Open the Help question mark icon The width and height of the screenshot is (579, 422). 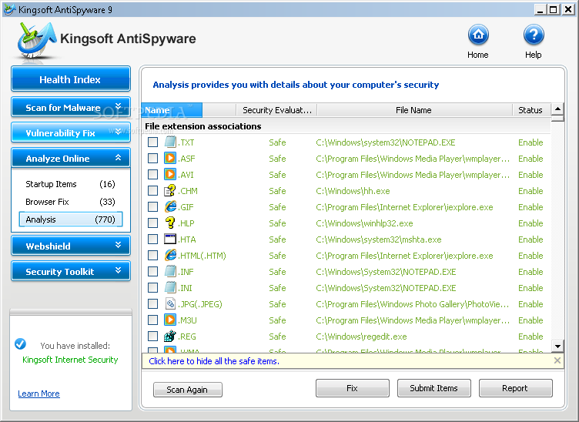[x=534, y=35]
